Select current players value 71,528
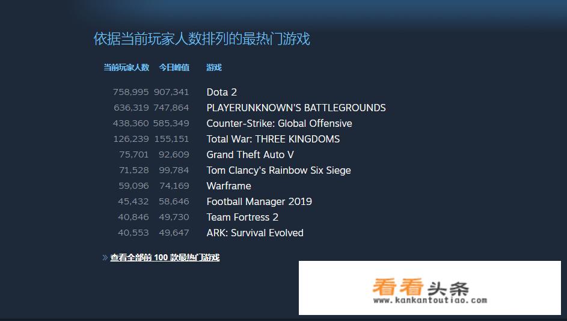Viewport: 567px width, 321px height. 134,170
